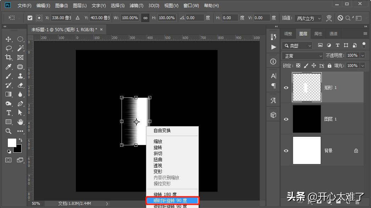371x208 pixels.
Task: Open the 滤镜(T) menu
Action: tap(136, 5)
